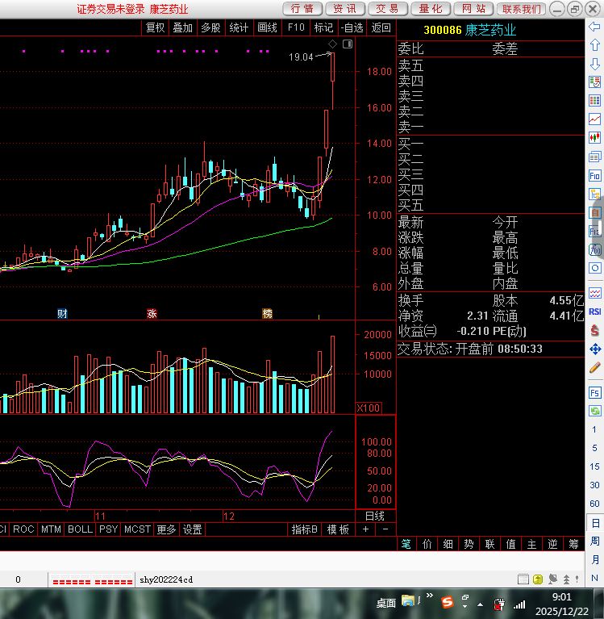Open the stacked windows report icon

(x=594, y=157)
